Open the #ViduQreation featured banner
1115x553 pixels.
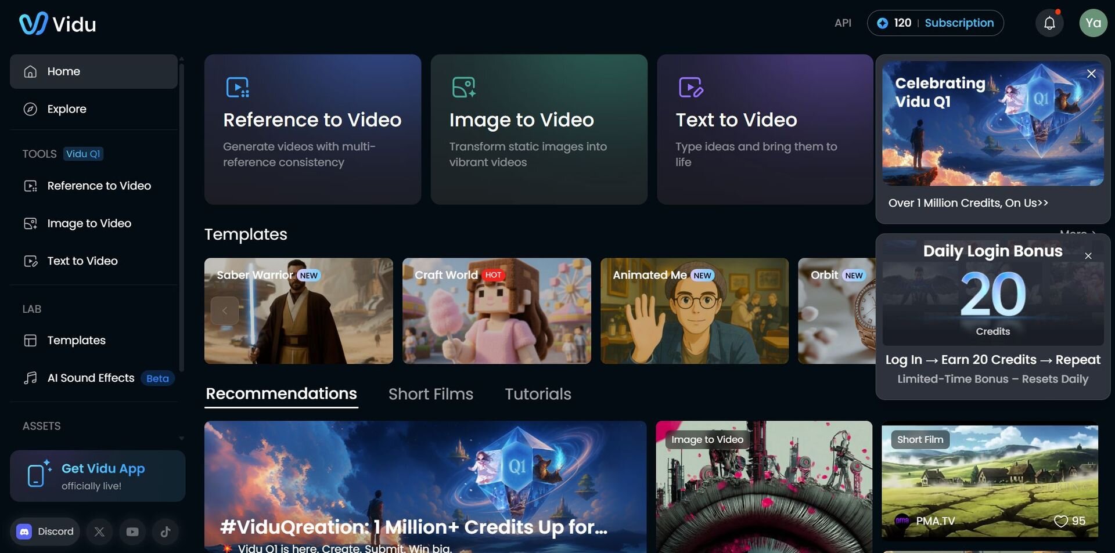(x=425, y=487)
